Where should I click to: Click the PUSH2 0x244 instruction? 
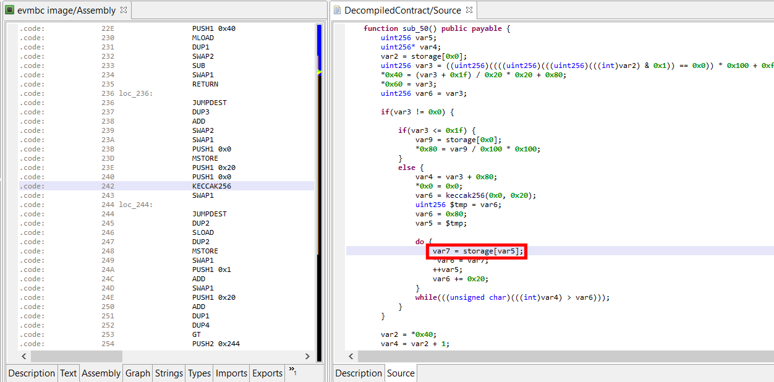coord(216,344)
